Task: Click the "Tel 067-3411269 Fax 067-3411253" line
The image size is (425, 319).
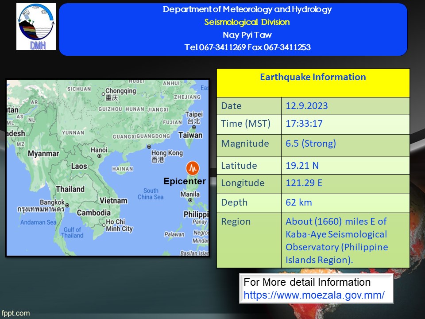Action: tap(247, 47)
